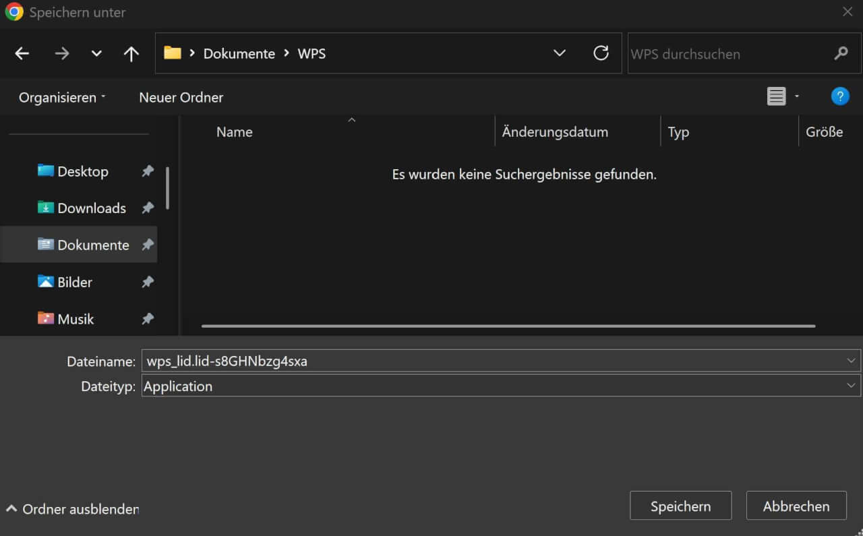Click the forward navigation arrow
This screenshot has height=536, width=863.
click(x=62, y=54)
